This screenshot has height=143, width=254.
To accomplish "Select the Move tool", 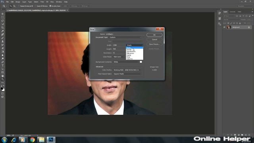I will 2,14.
